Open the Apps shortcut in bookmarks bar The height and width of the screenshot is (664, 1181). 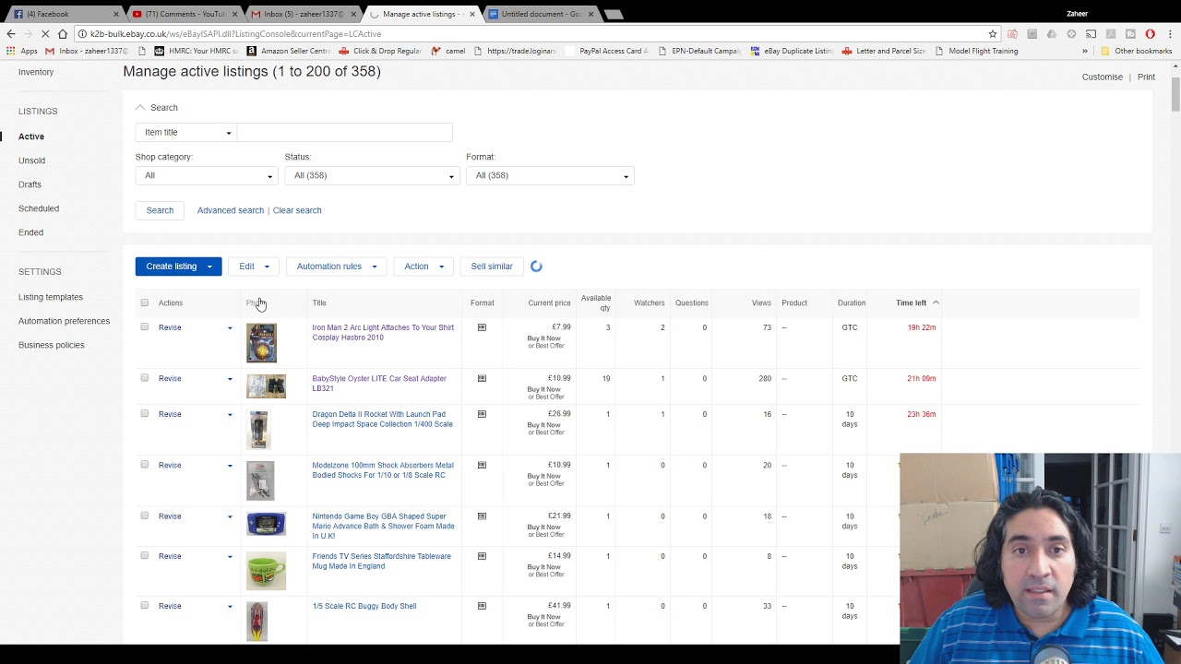tap(22, 51)
